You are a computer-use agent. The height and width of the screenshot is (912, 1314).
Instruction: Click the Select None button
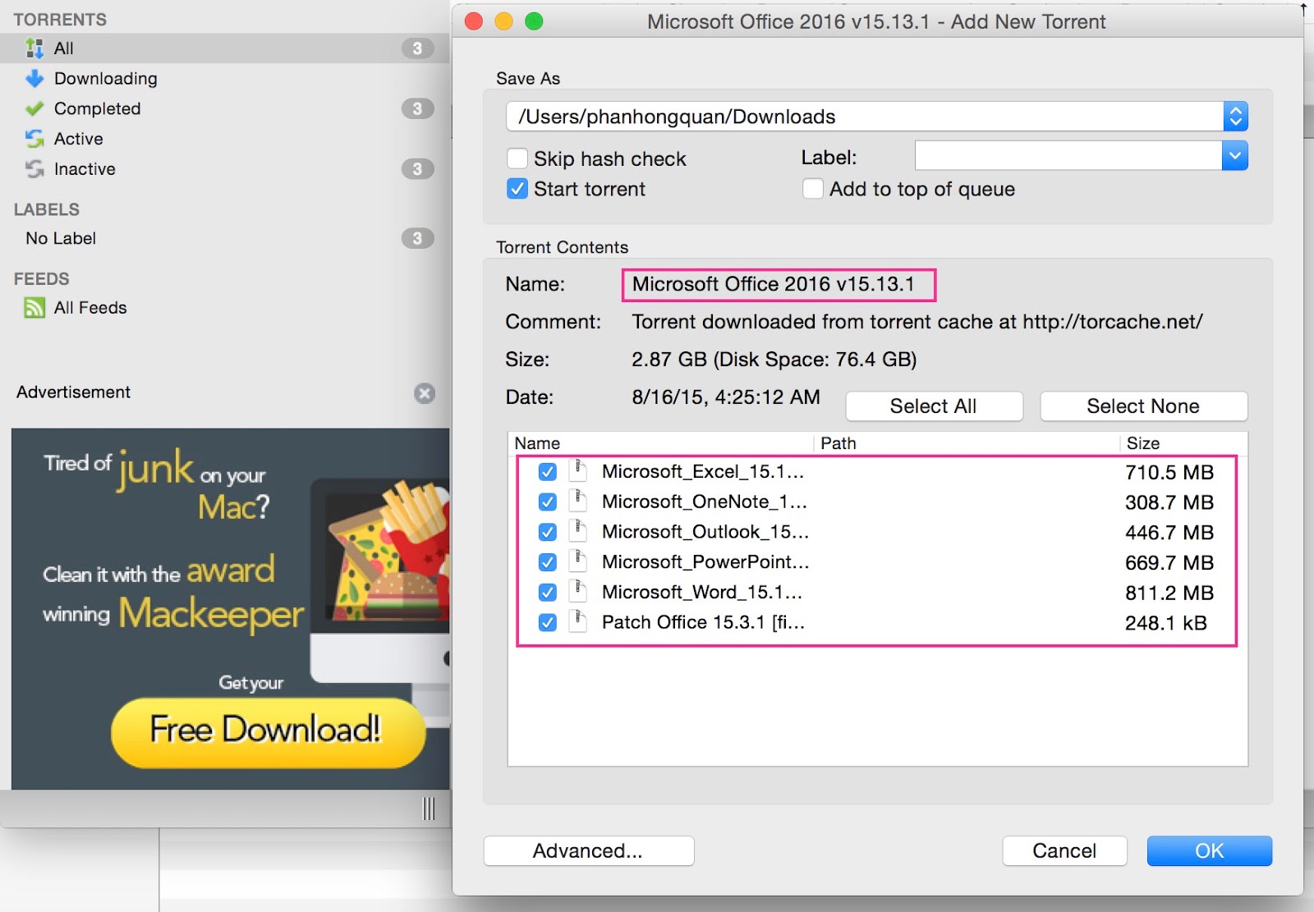[x=1143, y=406]
